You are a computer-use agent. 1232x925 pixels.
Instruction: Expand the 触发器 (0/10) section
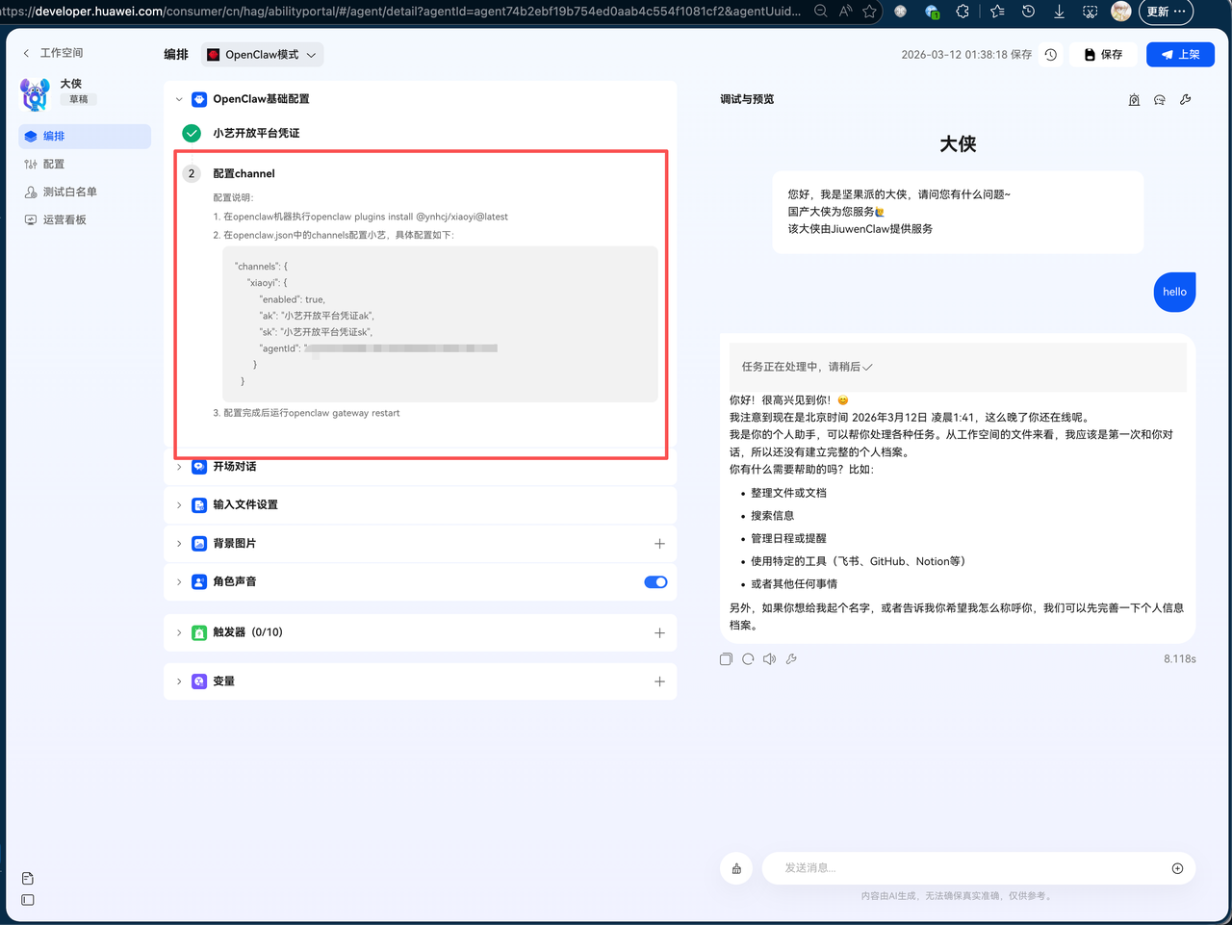click(x=179, y=633)
